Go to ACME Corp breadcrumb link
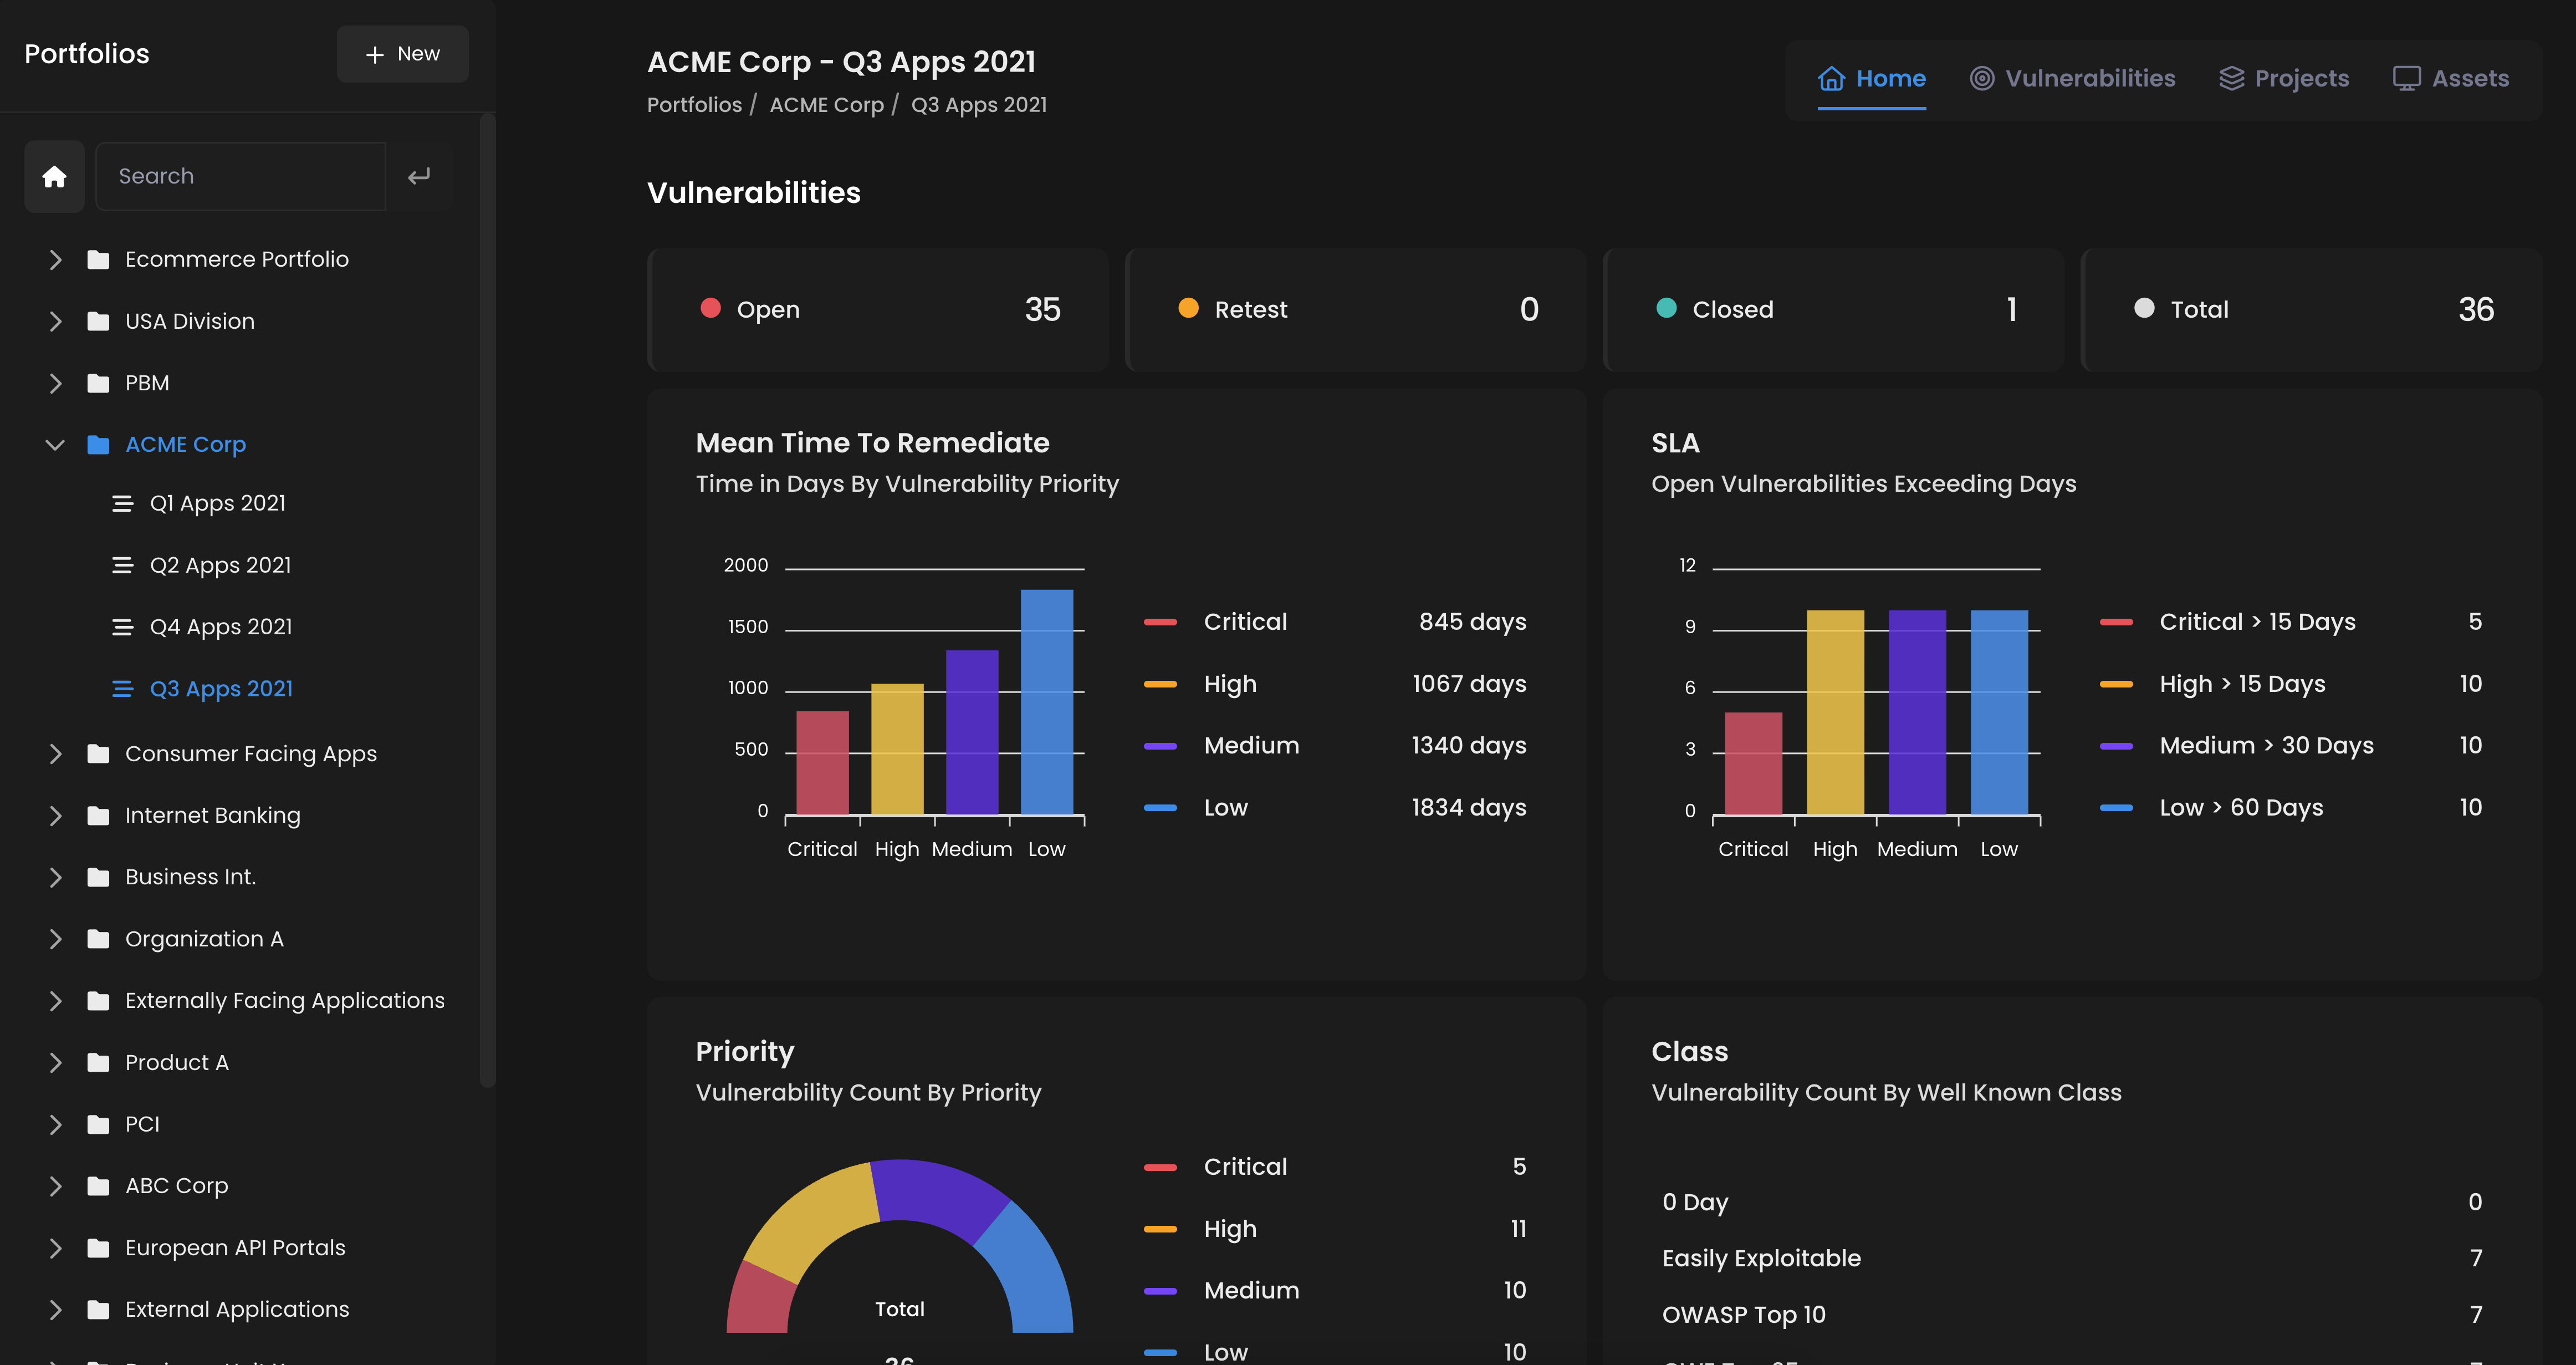This screenshot has height=1365, width=2576. tap(826, 104)
